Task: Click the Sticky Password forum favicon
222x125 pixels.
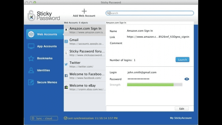Action: point(66,53)
